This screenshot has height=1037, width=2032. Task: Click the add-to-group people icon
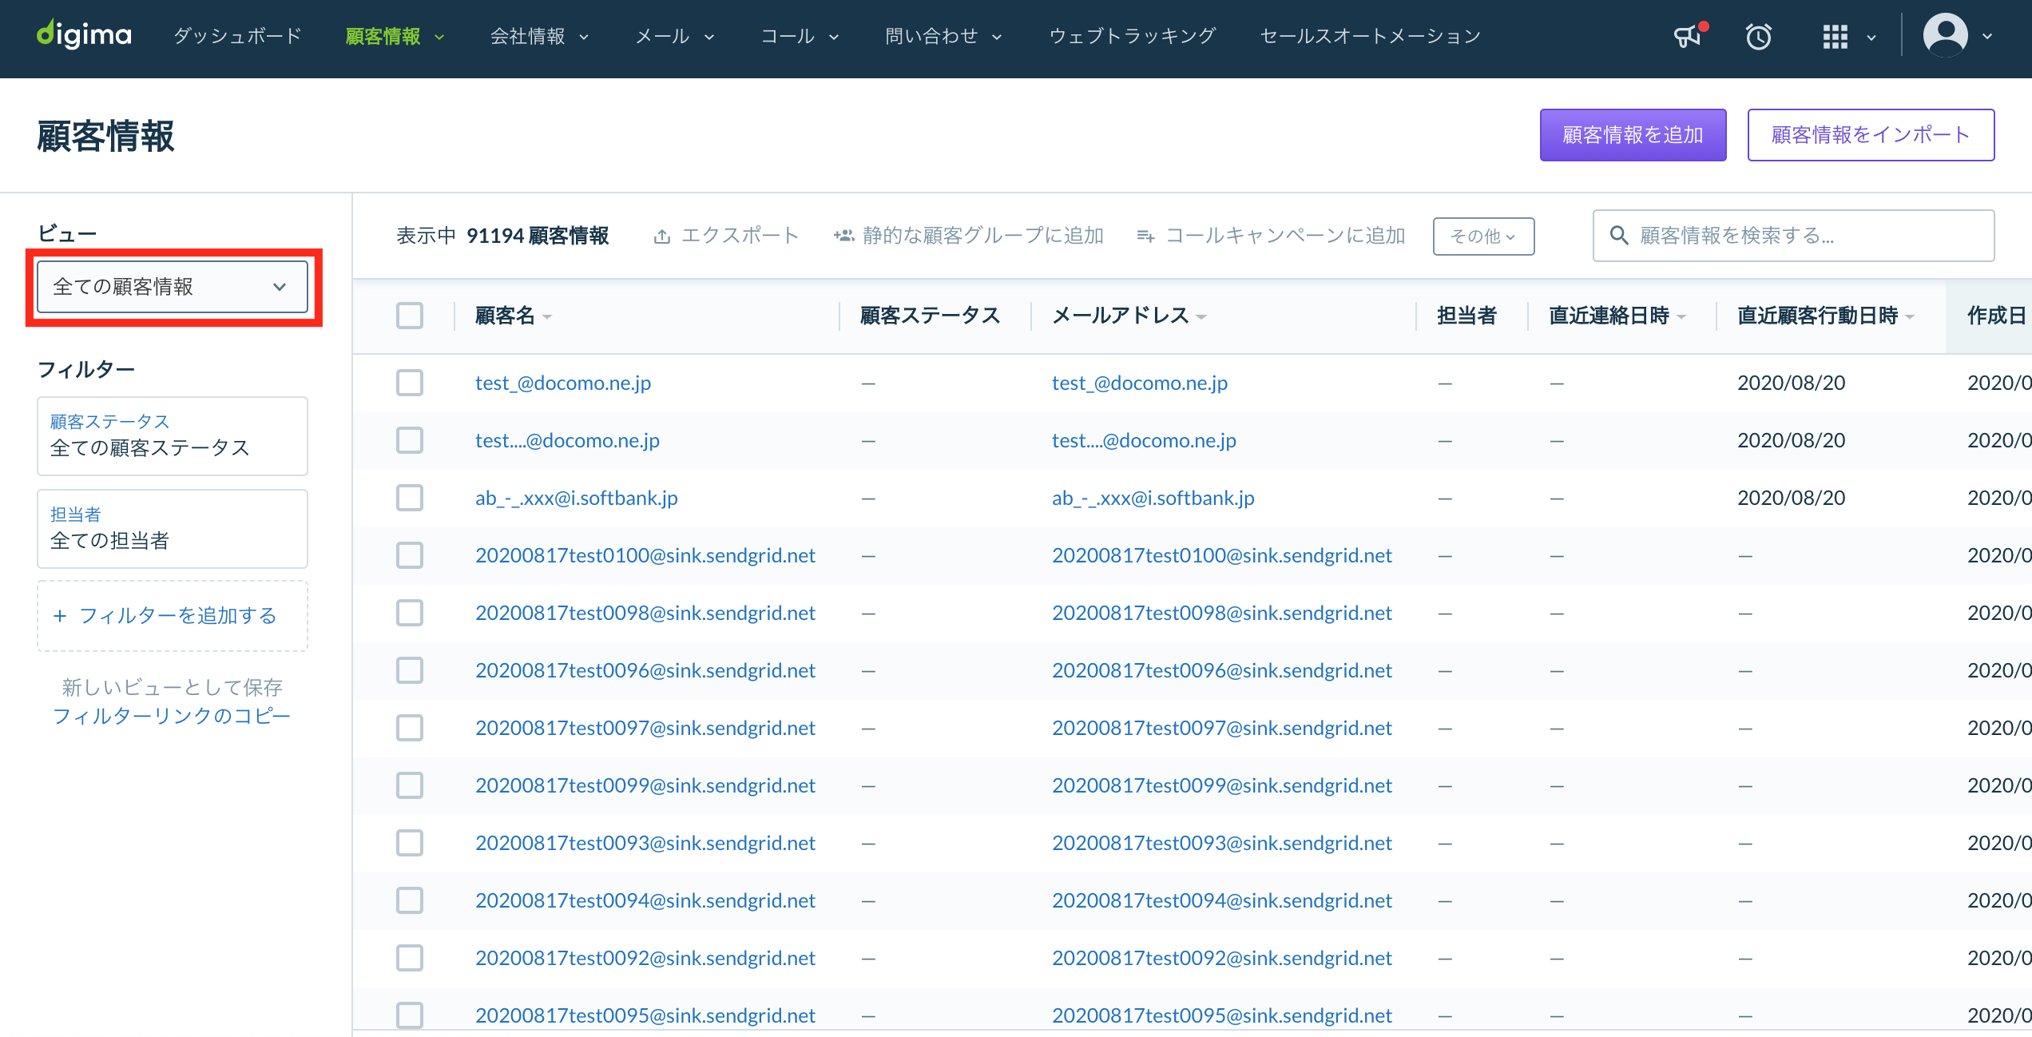pos(844,235)
